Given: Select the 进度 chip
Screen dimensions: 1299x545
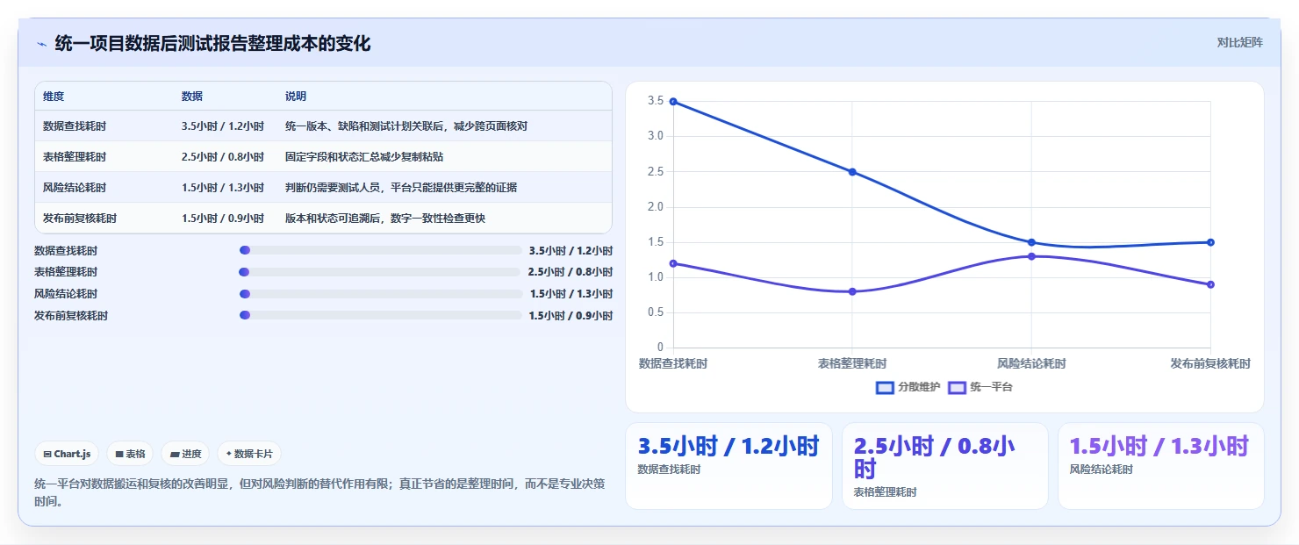Looking at the screenshot, I should click(x=185, y=454).
